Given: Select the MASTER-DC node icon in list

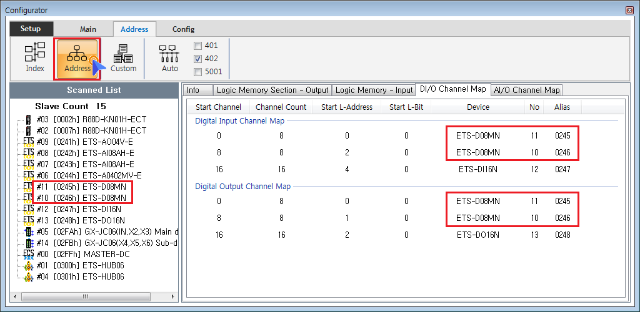Looking at the screenshot, I should pos(28,254).
